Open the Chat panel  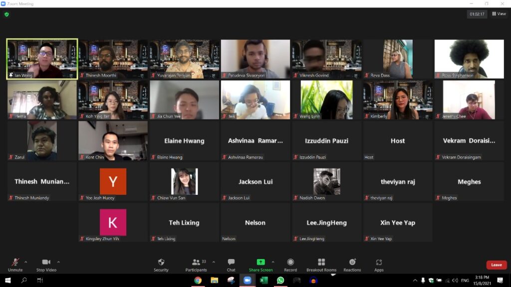[231, 263]
